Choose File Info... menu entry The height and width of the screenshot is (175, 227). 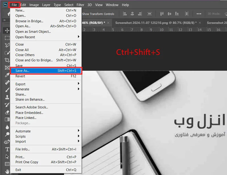coord(46,149)
